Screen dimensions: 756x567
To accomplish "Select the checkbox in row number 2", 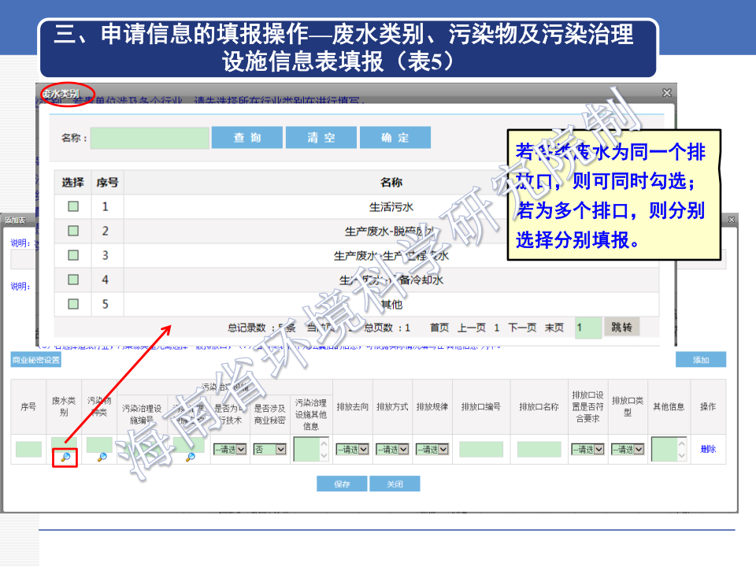I will click(x=73, y=231).
